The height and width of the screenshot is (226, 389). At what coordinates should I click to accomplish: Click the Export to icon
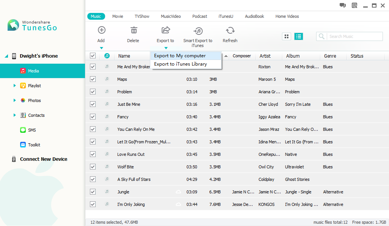click(x=166, y=30)
